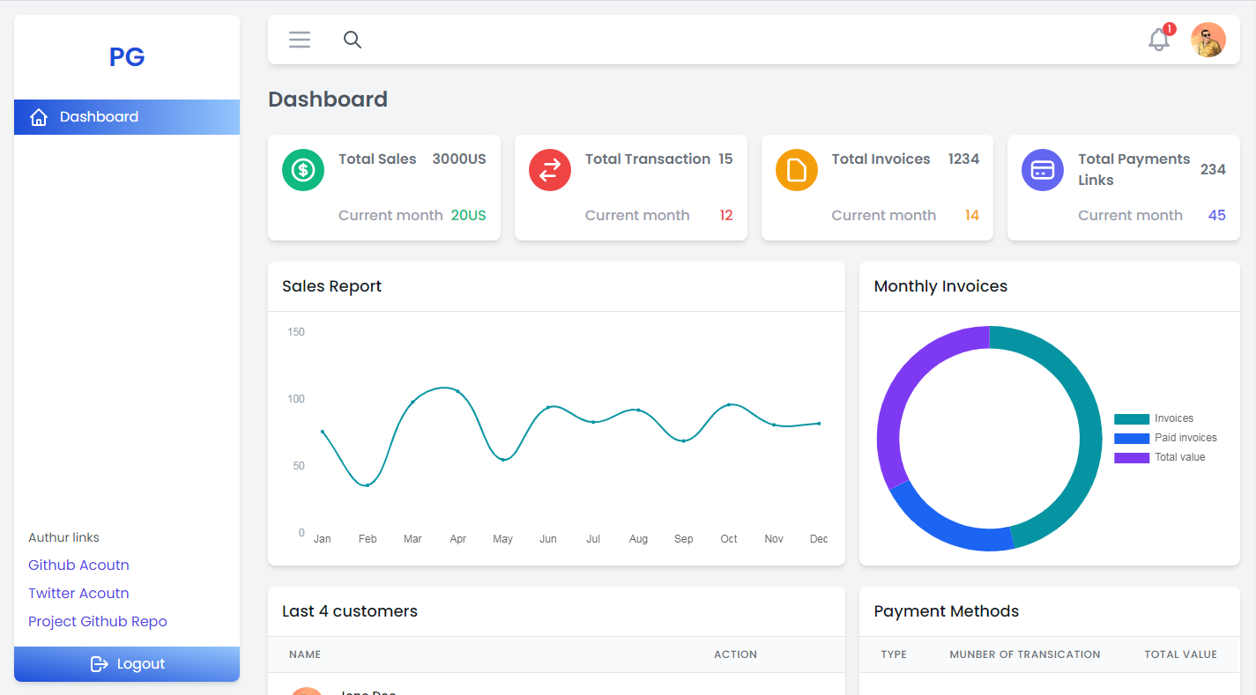The image size is (1256, 695).
Task: Click the green Total Sales dollar icon
Action: [x=302, y=170]
